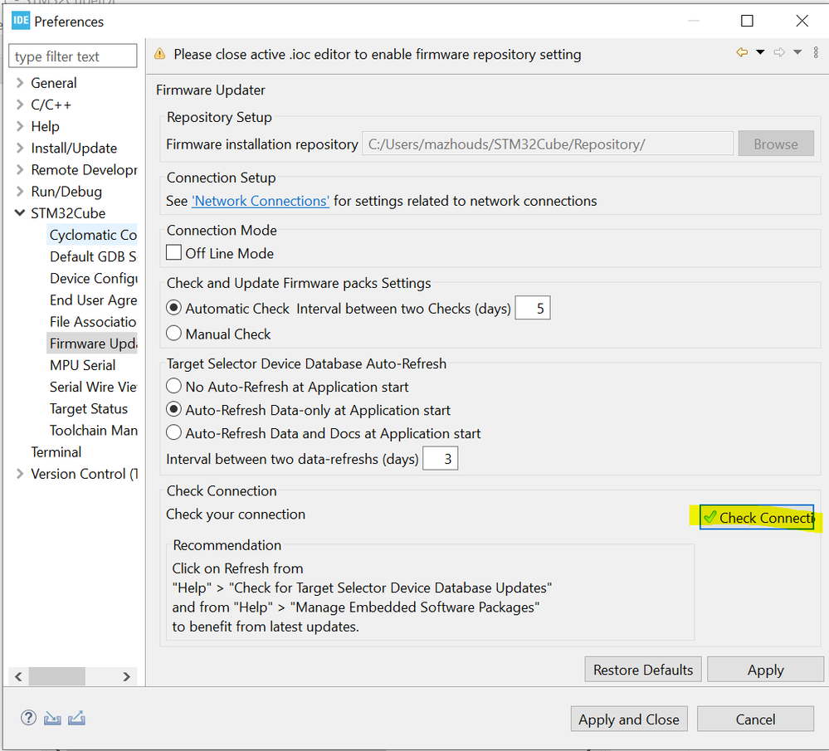
Task: Click the Check Connection button
Action: (757, 517)
